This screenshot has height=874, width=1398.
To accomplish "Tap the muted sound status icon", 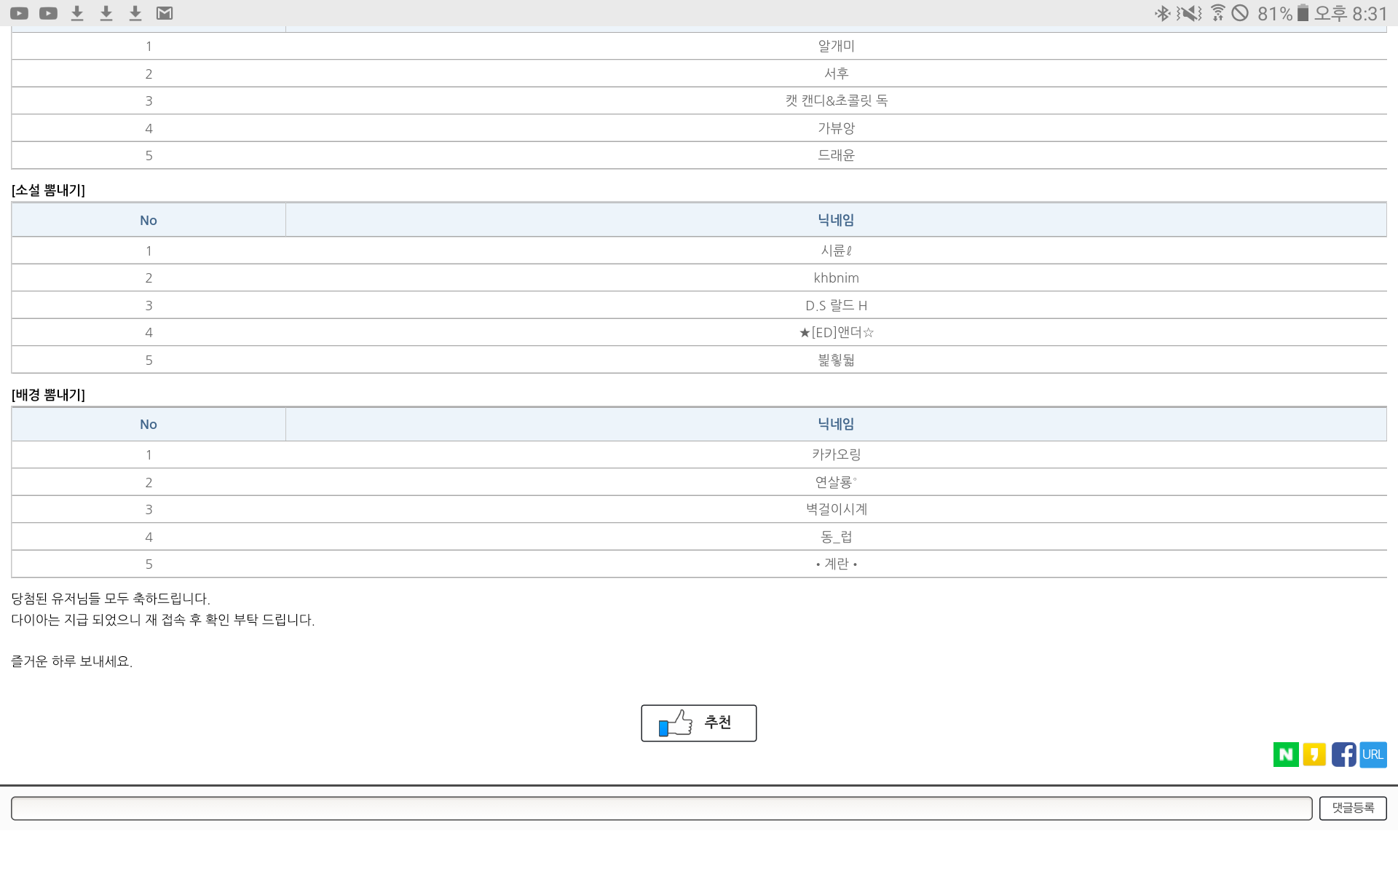I will coord(1189,13).
